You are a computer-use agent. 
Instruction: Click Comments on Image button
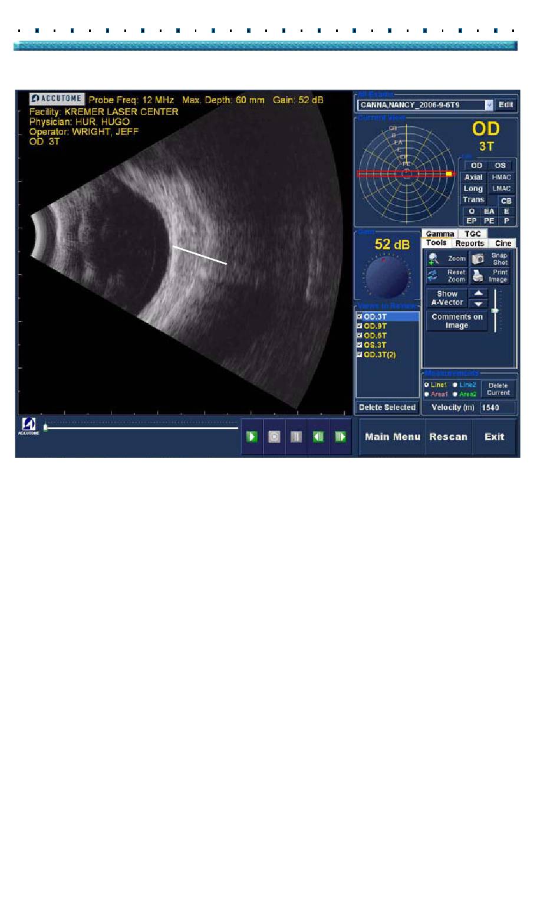(457, 321)
